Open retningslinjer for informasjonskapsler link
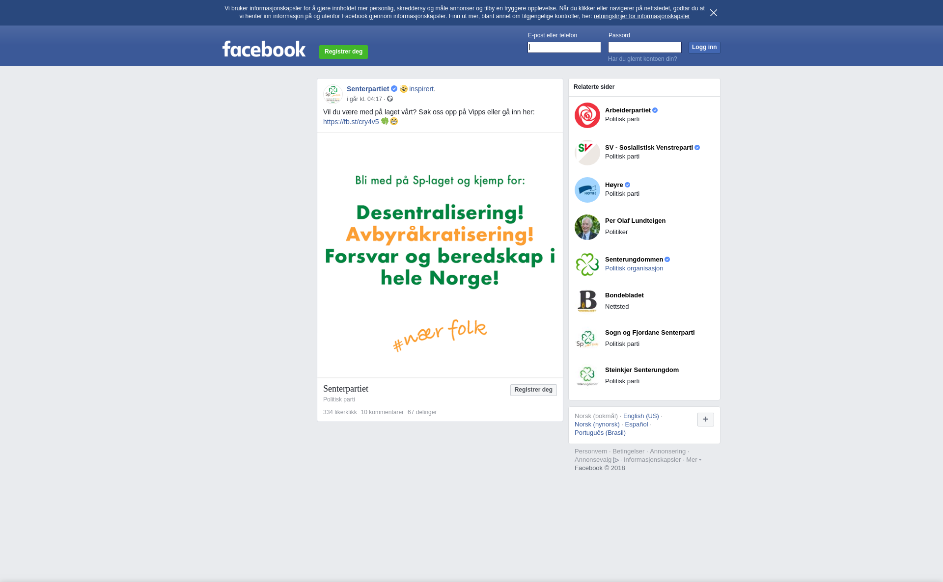Screen dimensions: 943x582 (641, 16)
